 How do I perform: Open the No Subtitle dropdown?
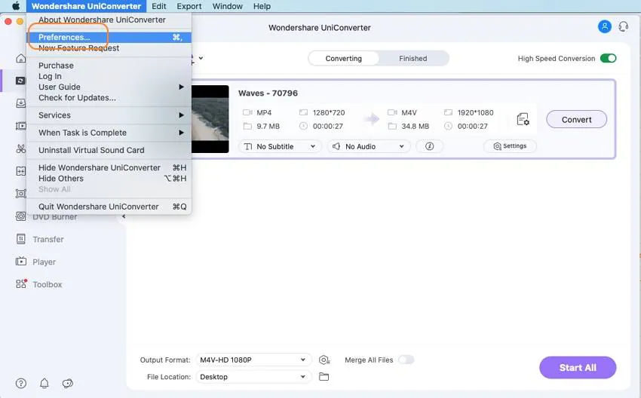pos(280,146)
